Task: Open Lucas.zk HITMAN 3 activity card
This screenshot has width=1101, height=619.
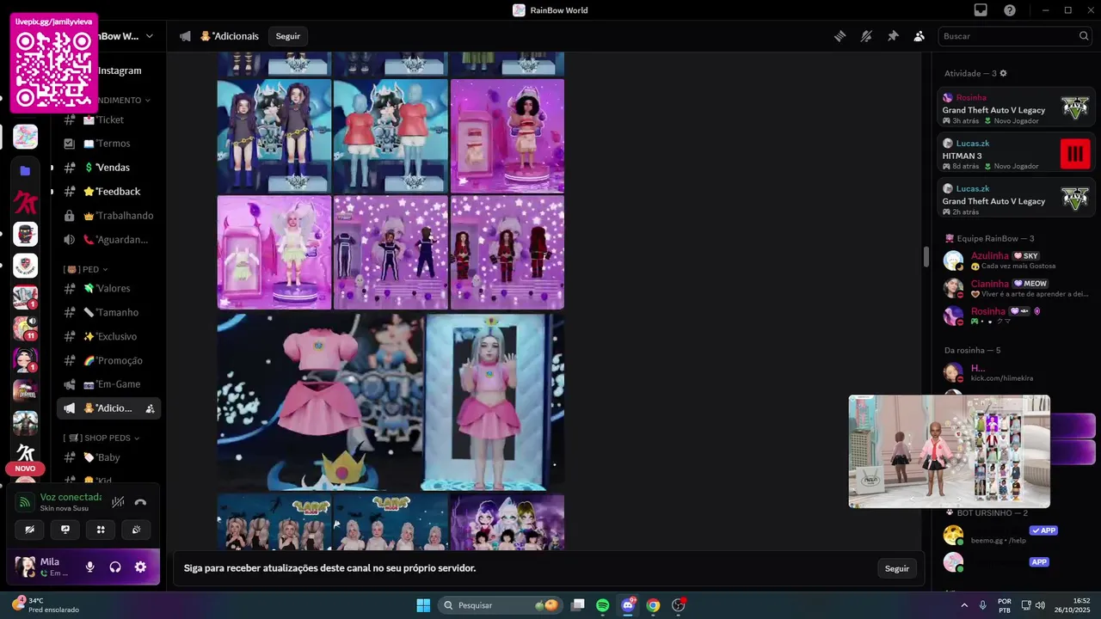Action: click(x=1015, y=154)
